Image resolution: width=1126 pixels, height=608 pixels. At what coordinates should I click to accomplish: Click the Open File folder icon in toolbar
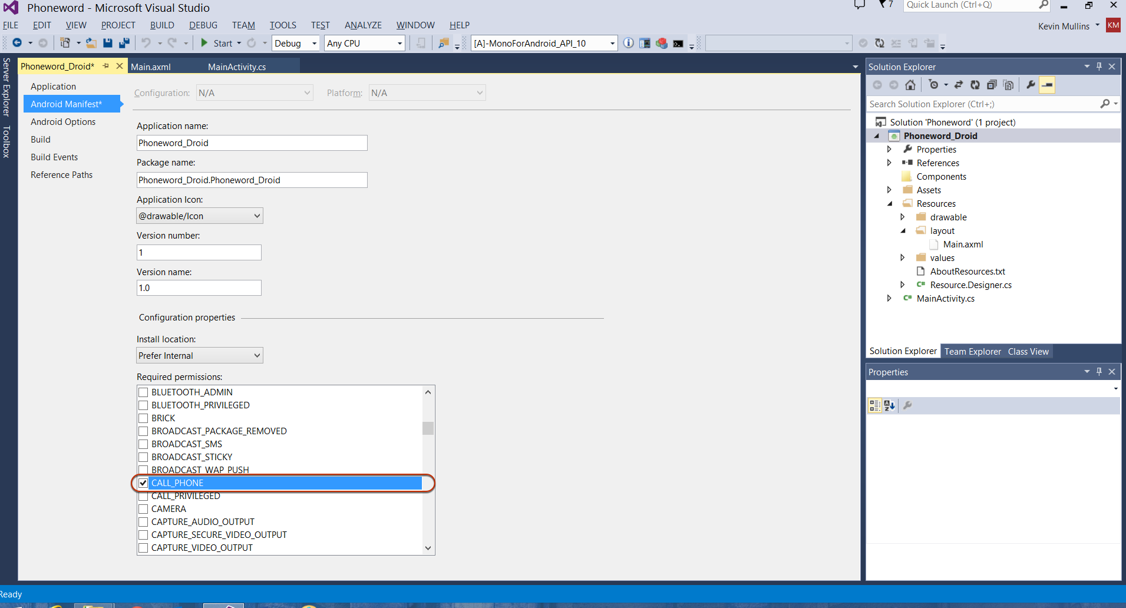pyautogui.click(x=91, y=43)
